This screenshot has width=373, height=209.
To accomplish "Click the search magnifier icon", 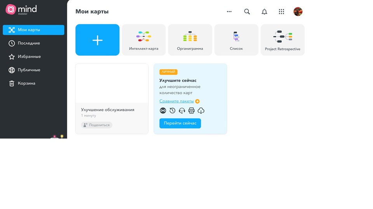I will point(247,12).
